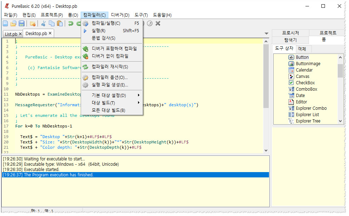Viewport: 349px width, 216px height.
Task: Switch to the 탐색기 panel tab
Action: tap(291, 40)
